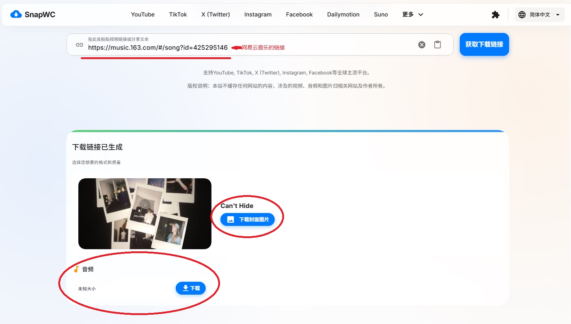Screen dimensions: 571x324
Task: Go to the TikTok downloader page
Action: (178, 15)
